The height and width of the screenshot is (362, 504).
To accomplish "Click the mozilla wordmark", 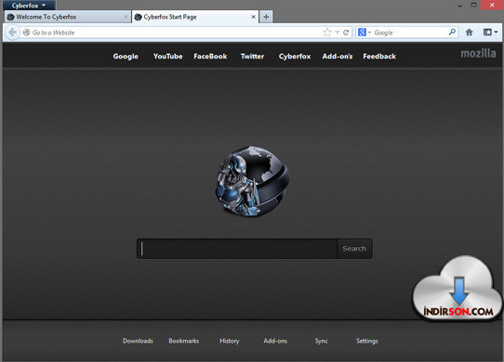I will pyautogui.click(x=478, y=54).
